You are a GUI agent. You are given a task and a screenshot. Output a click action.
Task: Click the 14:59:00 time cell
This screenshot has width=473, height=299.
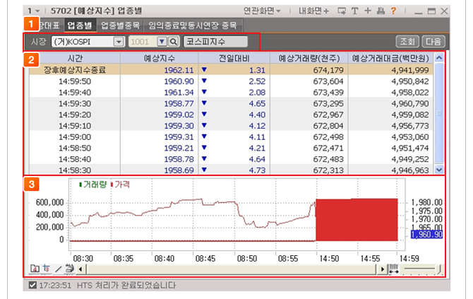tap(75, 137)
